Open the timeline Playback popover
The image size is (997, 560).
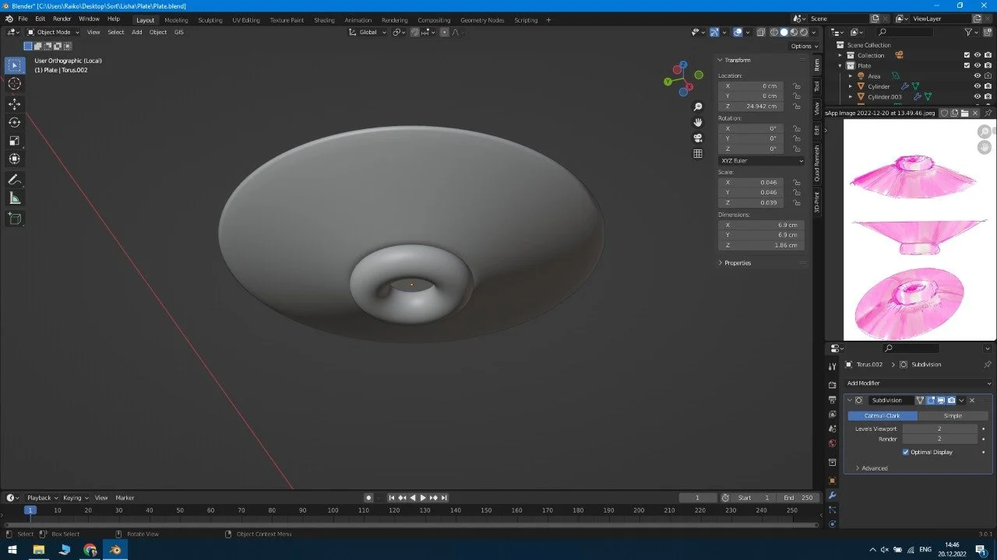[x=42, y=498]
